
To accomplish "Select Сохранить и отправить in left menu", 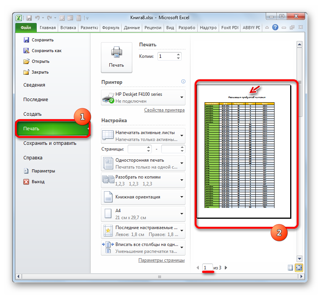I will point(50,143).
